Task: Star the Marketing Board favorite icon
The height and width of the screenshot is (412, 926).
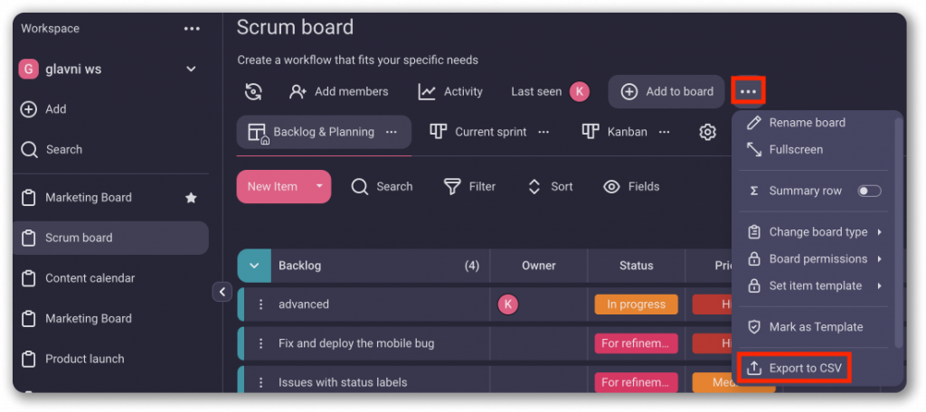Action: (x=191, y=198)
